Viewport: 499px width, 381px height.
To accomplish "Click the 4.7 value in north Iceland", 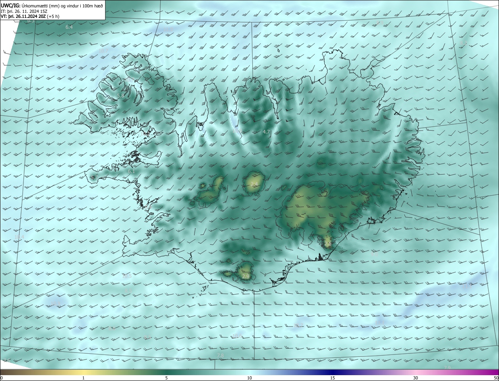I will point(266,132).
